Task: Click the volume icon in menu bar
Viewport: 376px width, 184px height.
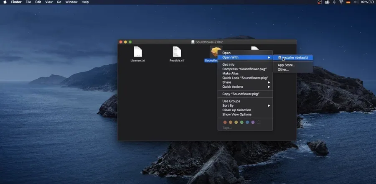Action: 356,2
